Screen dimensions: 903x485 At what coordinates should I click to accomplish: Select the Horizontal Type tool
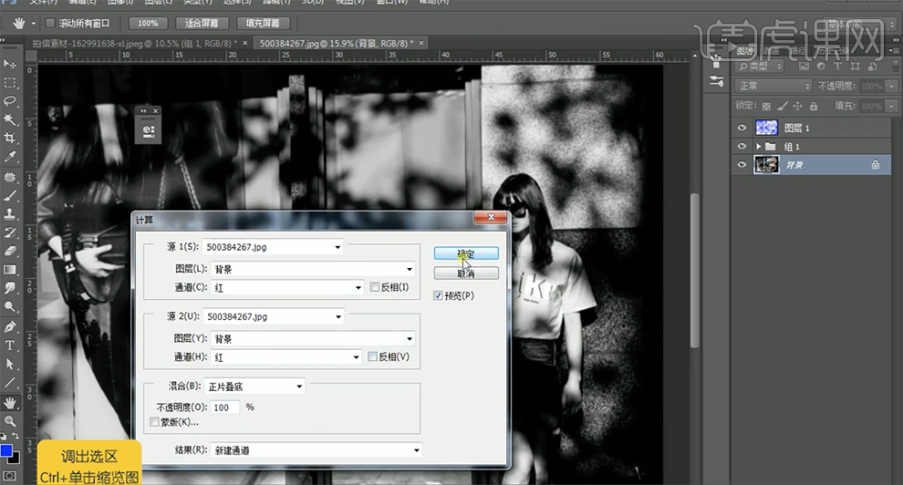point(10,346)
